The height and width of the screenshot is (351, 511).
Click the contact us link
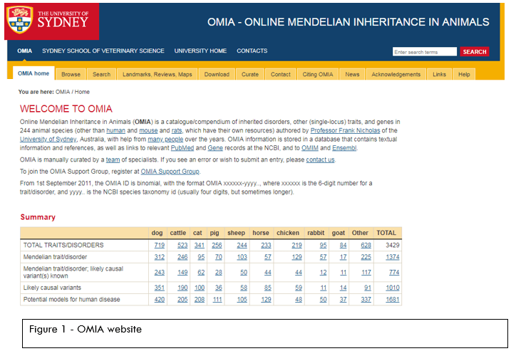(320, 160)
